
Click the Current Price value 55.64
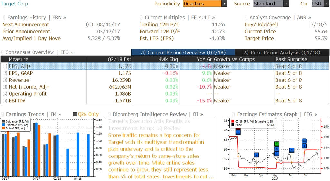tap(321, 32)
